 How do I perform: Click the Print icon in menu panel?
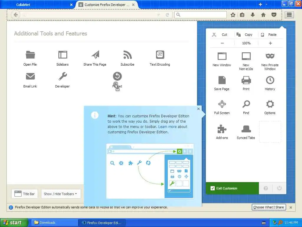click(x=246, y=80)
